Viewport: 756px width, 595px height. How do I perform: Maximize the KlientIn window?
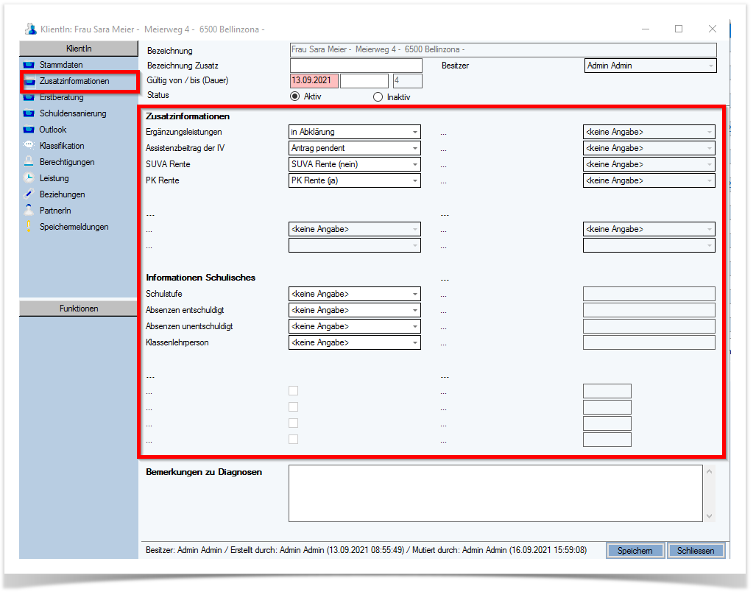679,29
